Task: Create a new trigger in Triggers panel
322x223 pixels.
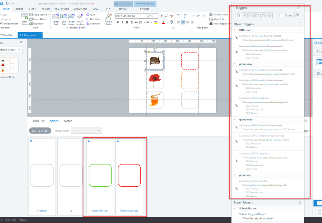Action: (x=238, y=15)
